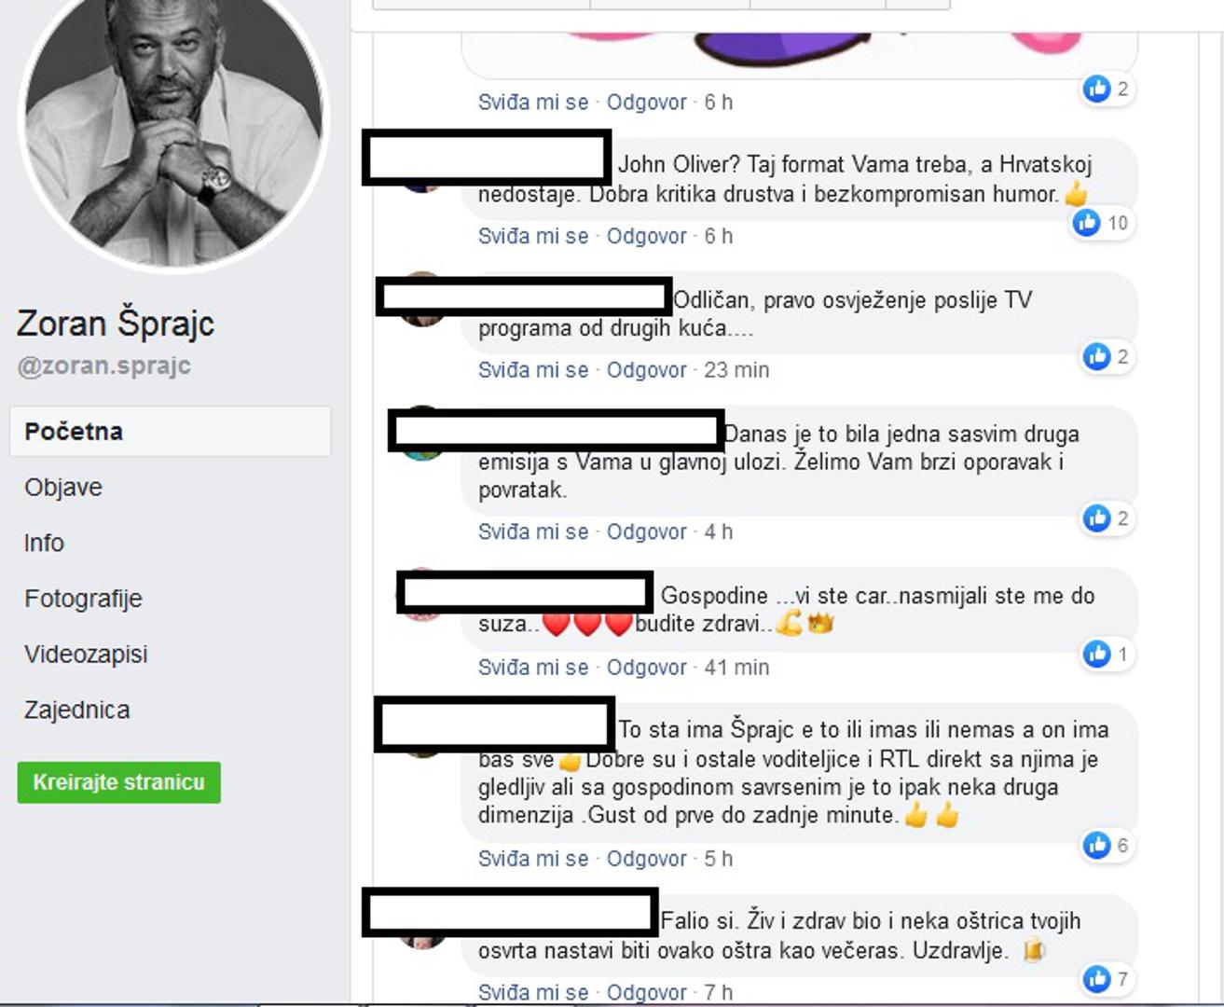Open Zajednica section in sidebar
Viewport: 1224px width, 1007px height.
(x=77, y=710)
